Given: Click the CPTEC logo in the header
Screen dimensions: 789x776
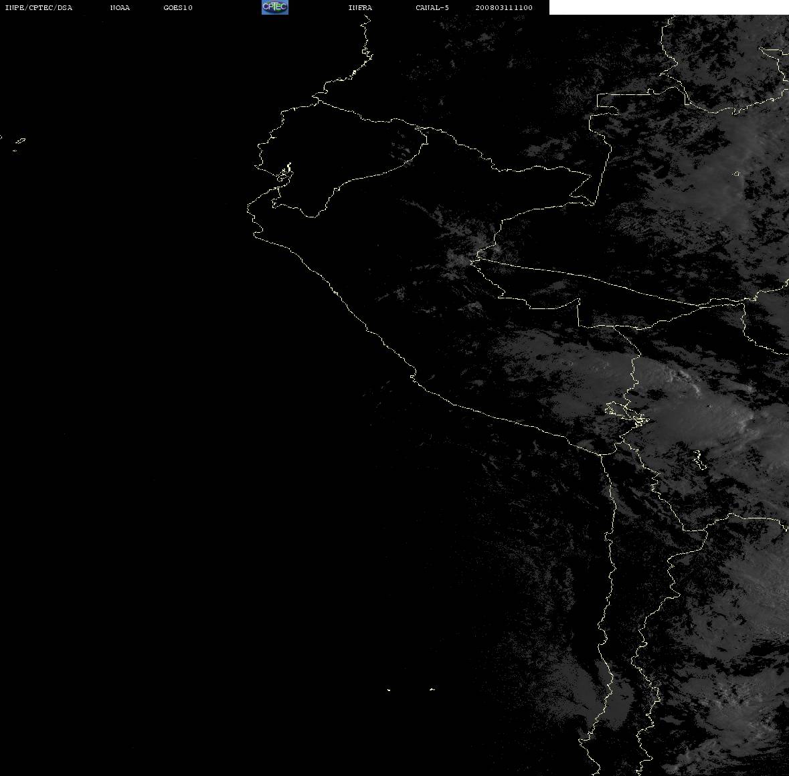Looking at the screenshot, I should (x=275, y=7).
